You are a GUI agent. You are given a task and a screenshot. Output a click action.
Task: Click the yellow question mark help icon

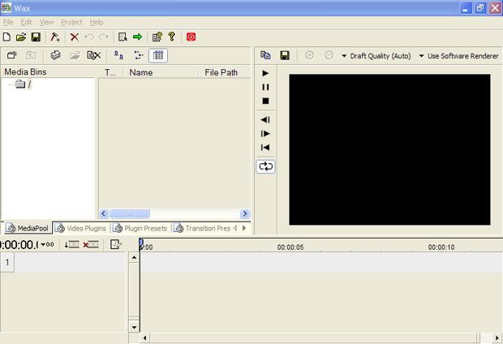click(172, 37)
